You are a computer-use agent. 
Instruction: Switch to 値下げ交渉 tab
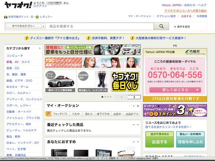pos(103,114)
